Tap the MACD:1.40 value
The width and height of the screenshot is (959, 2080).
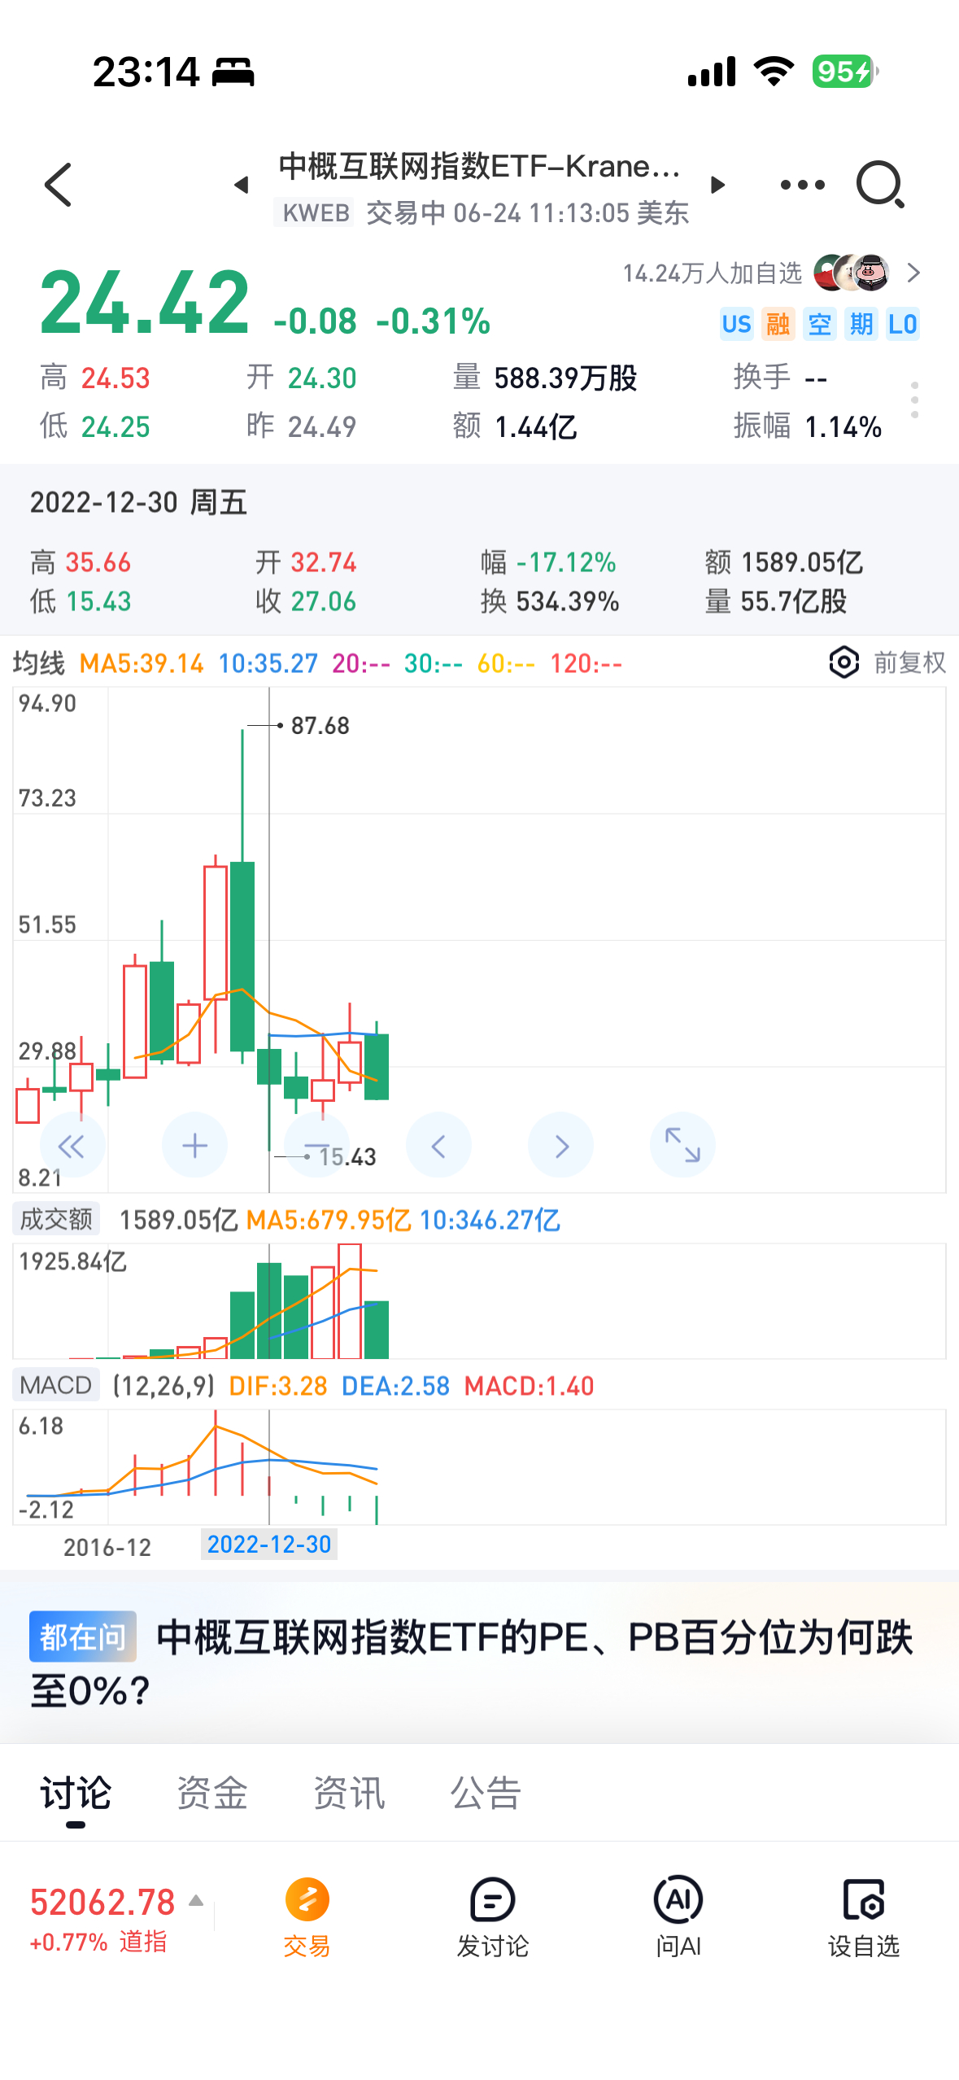pyautogui.click(x=530, y=1386)
